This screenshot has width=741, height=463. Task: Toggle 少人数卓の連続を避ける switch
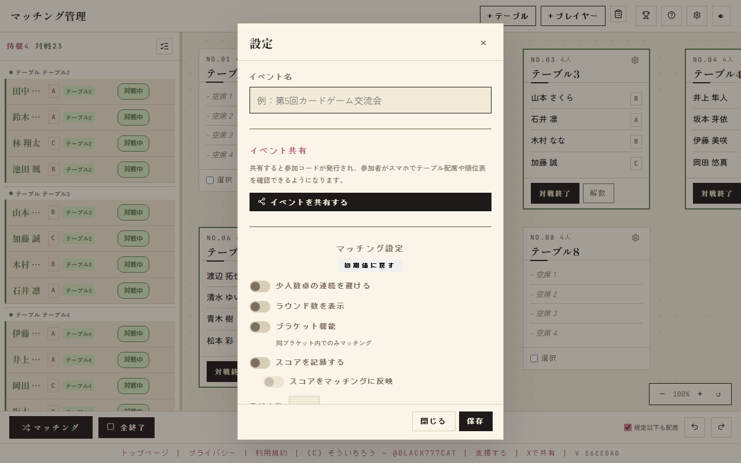[260, 286]
